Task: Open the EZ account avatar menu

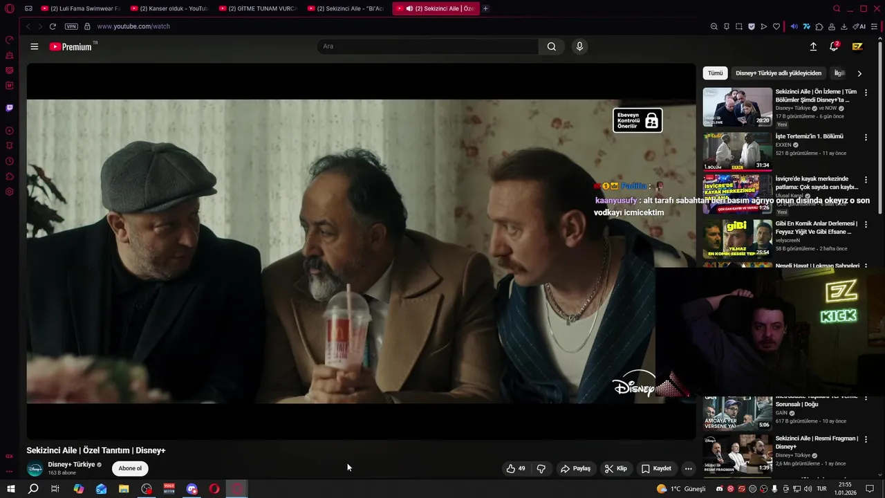Action: [x=857, y=46]
